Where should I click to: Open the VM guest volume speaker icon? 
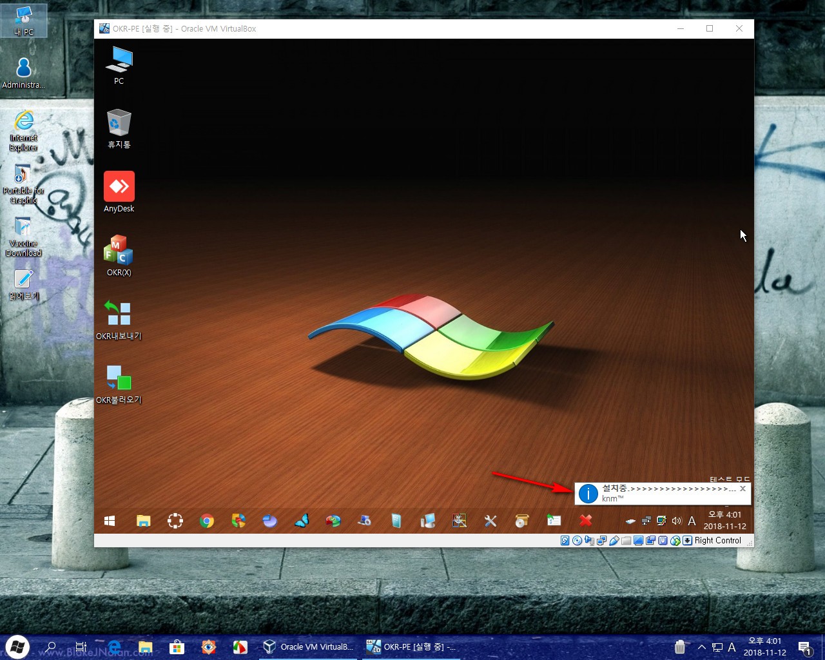(677, 521)
